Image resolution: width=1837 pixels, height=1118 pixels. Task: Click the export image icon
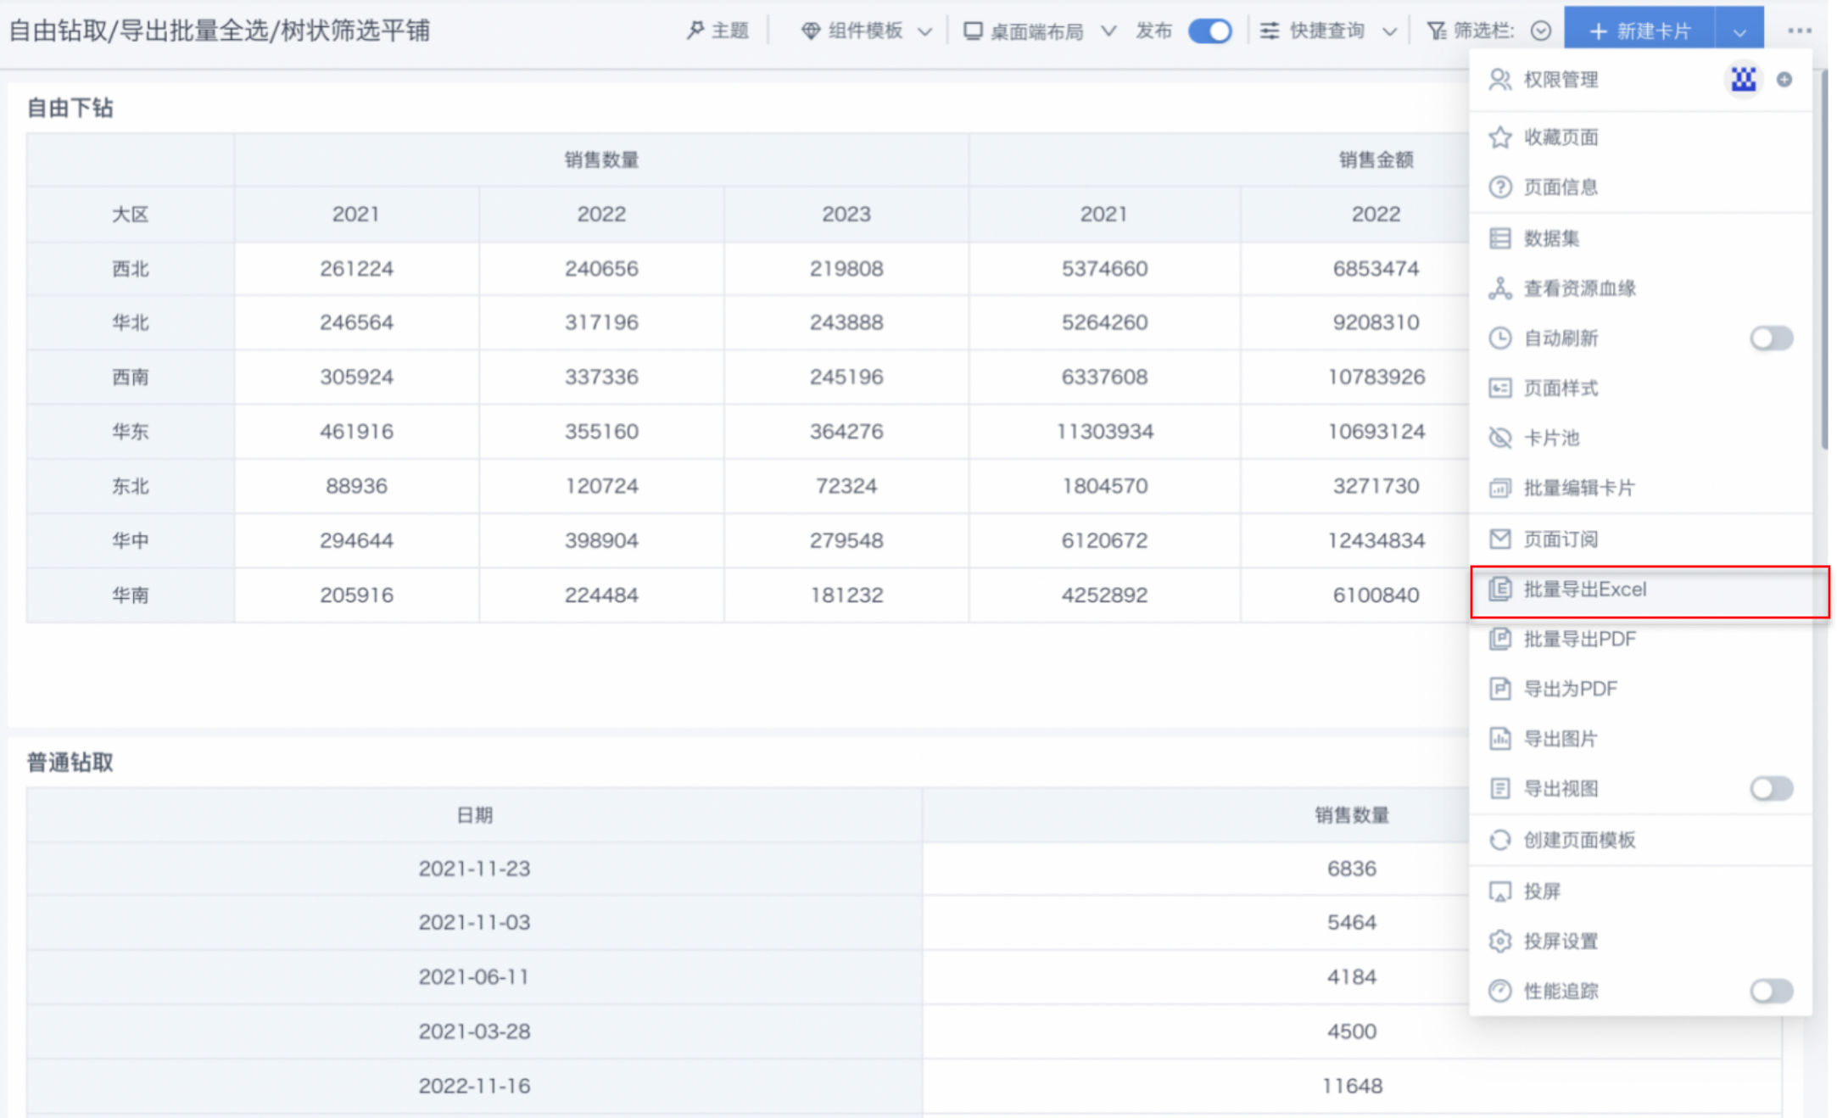(x=1499, y=739)
